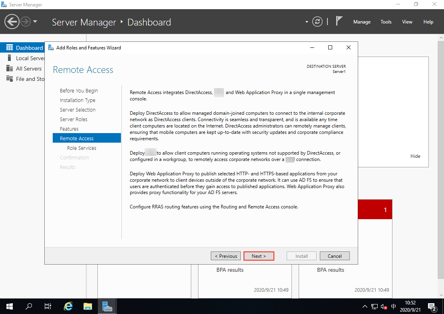Open the Manage menu
The image size is (444, 314).
point(362,22)
